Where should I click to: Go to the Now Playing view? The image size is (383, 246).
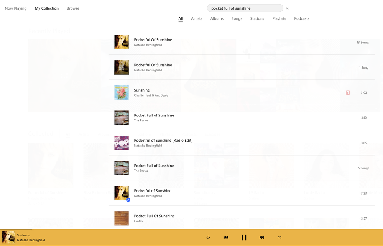[x=16, y=8]
